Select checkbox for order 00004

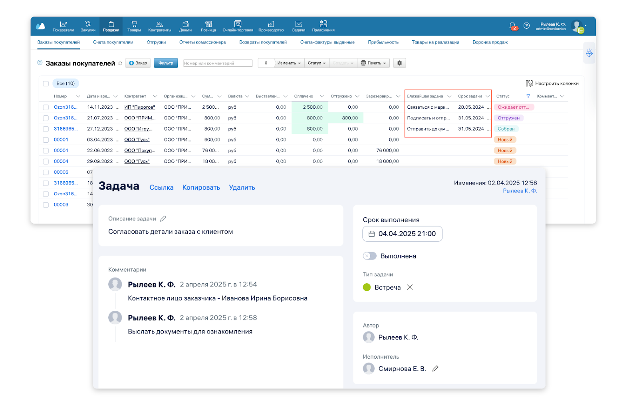pos(46,161)
